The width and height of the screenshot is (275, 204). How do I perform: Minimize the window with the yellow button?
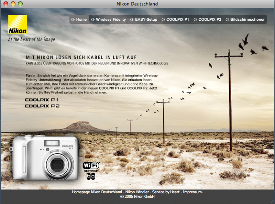click(13, 4)
